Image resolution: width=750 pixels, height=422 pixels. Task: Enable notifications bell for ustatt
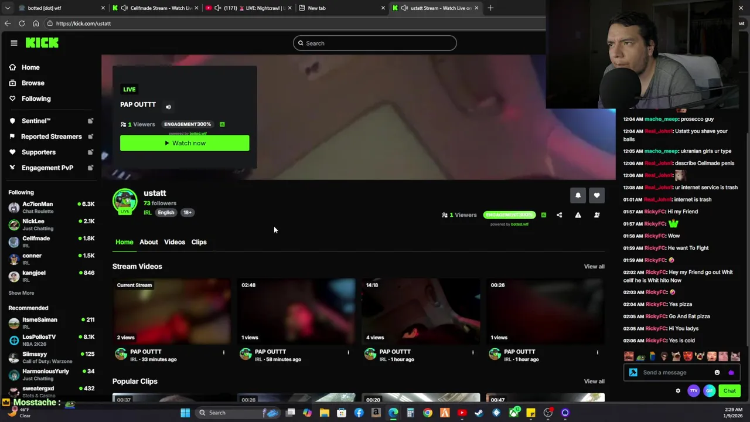(578, 196)
